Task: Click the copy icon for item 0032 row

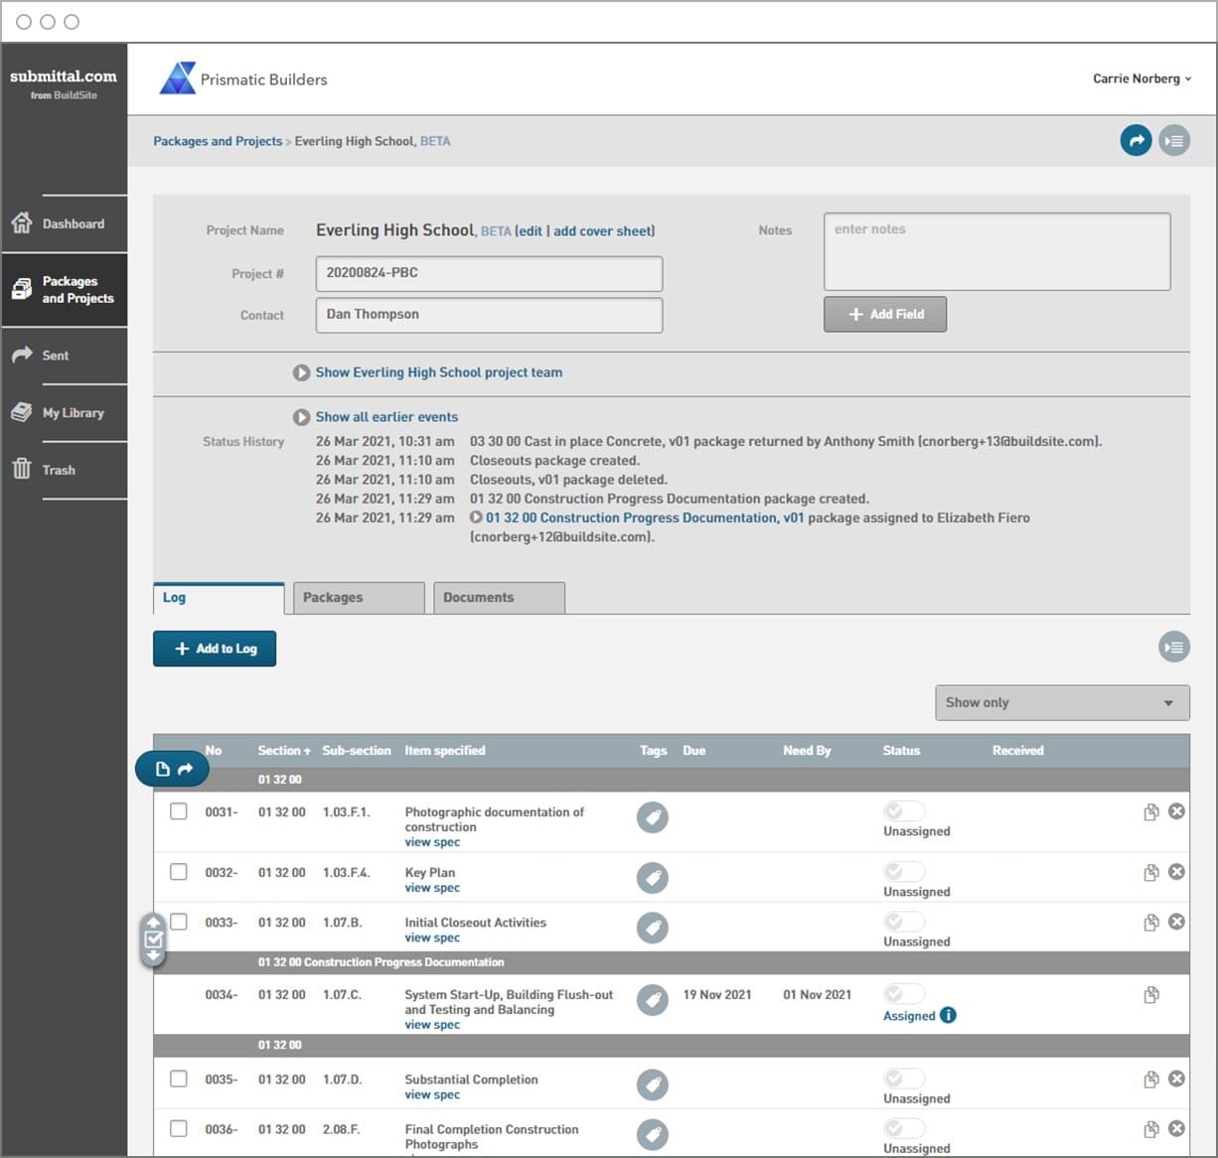Action: pos(1150,873)
